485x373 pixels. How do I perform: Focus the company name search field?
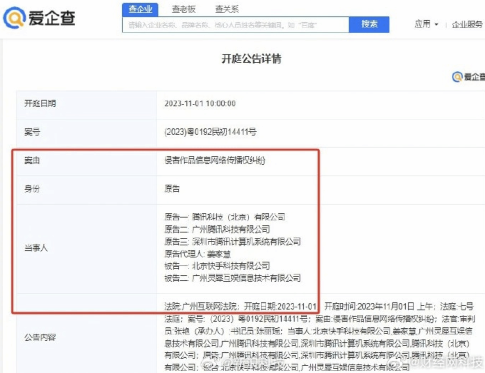coord(235,25)
